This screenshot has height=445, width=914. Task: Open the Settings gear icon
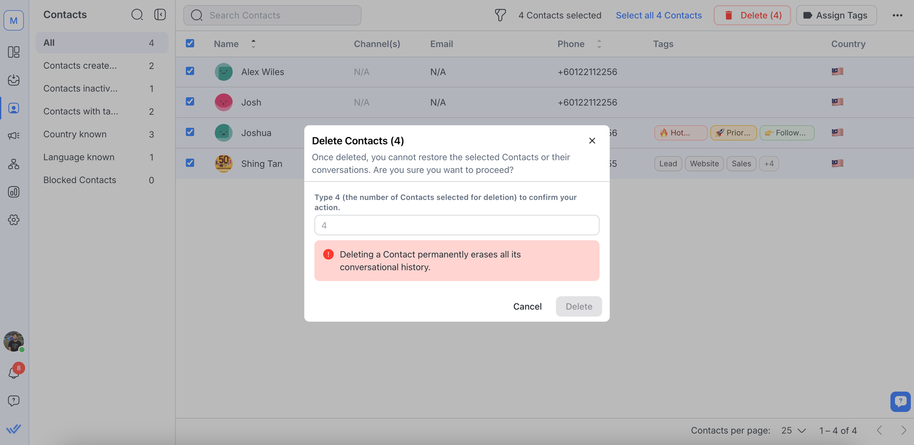coord(14,220)
